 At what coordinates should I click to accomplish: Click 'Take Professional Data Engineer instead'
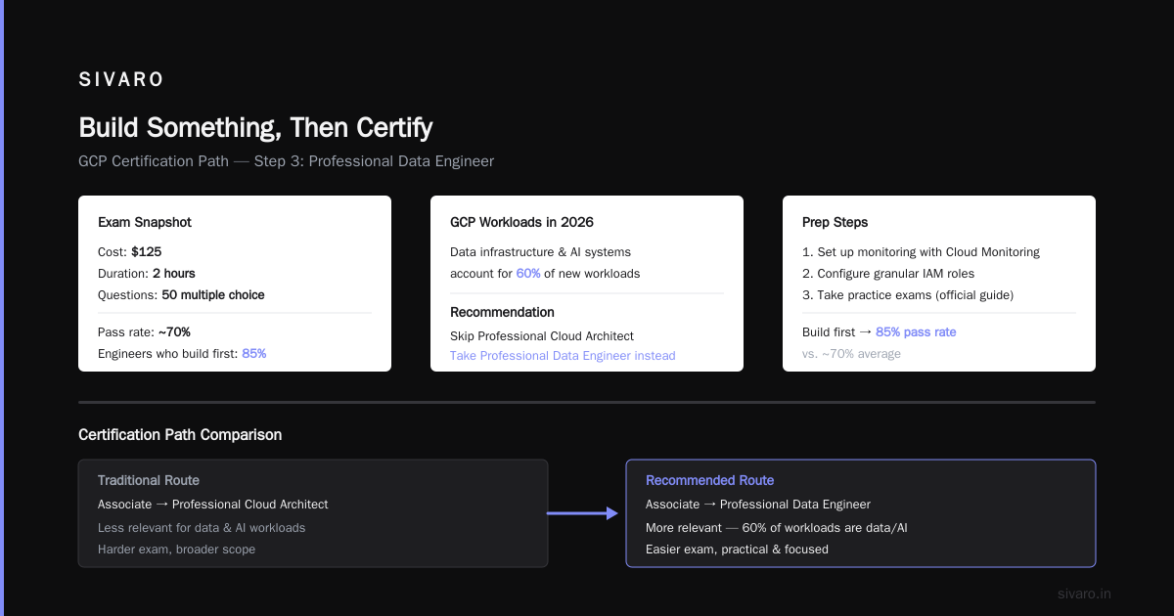[563, 355]
